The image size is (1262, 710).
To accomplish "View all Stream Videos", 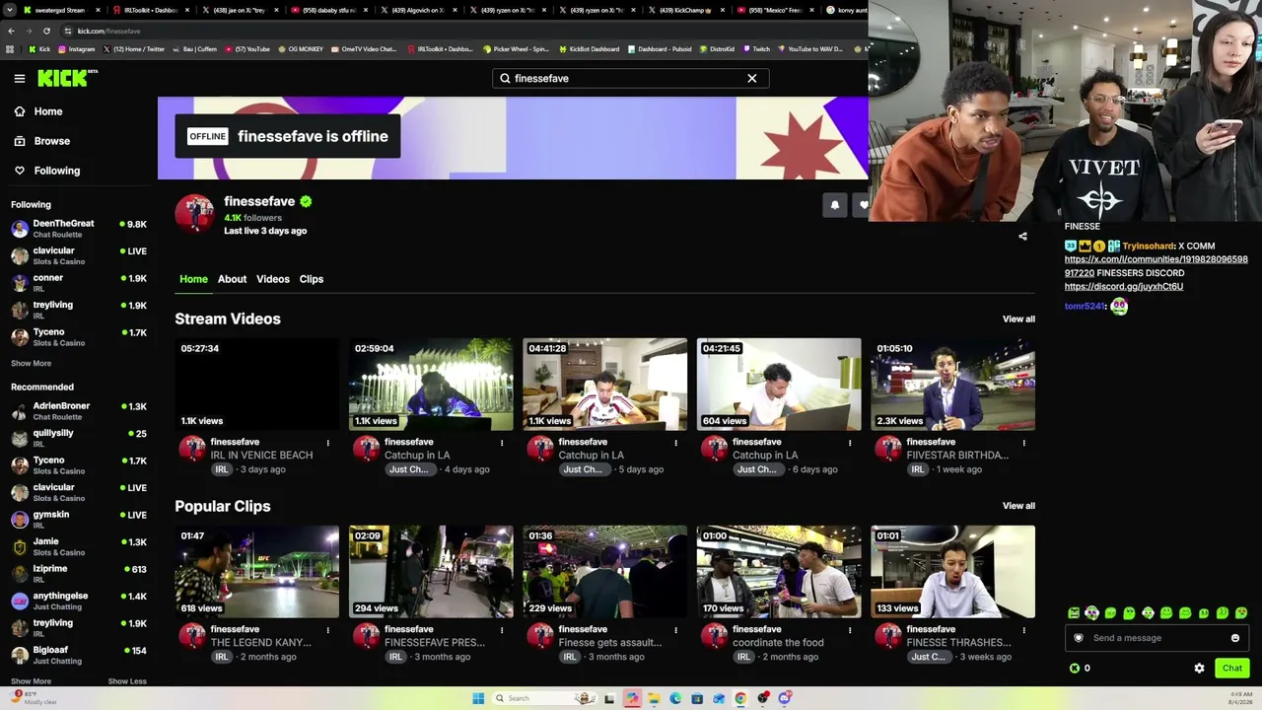I will (1018, 319).
